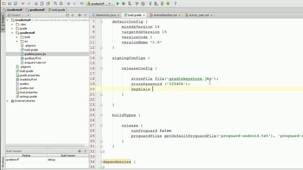Click the build.gradle breadcrumb in navigation bar
This screenshot has height=170, width=303.
tap(56, 10)
